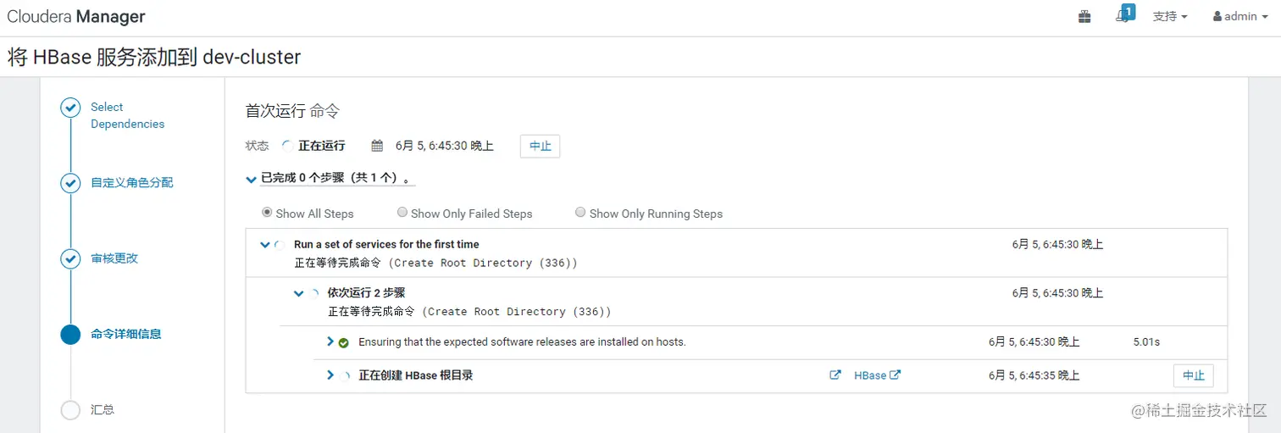Open the parcels gift-box icon
Viewport: 1281px width, 433px height.
pos(1084,16)
